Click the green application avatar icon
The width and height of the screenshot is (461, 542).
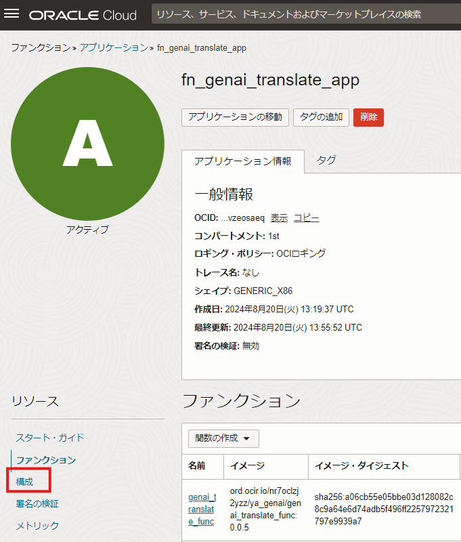(x=87, y=144)
